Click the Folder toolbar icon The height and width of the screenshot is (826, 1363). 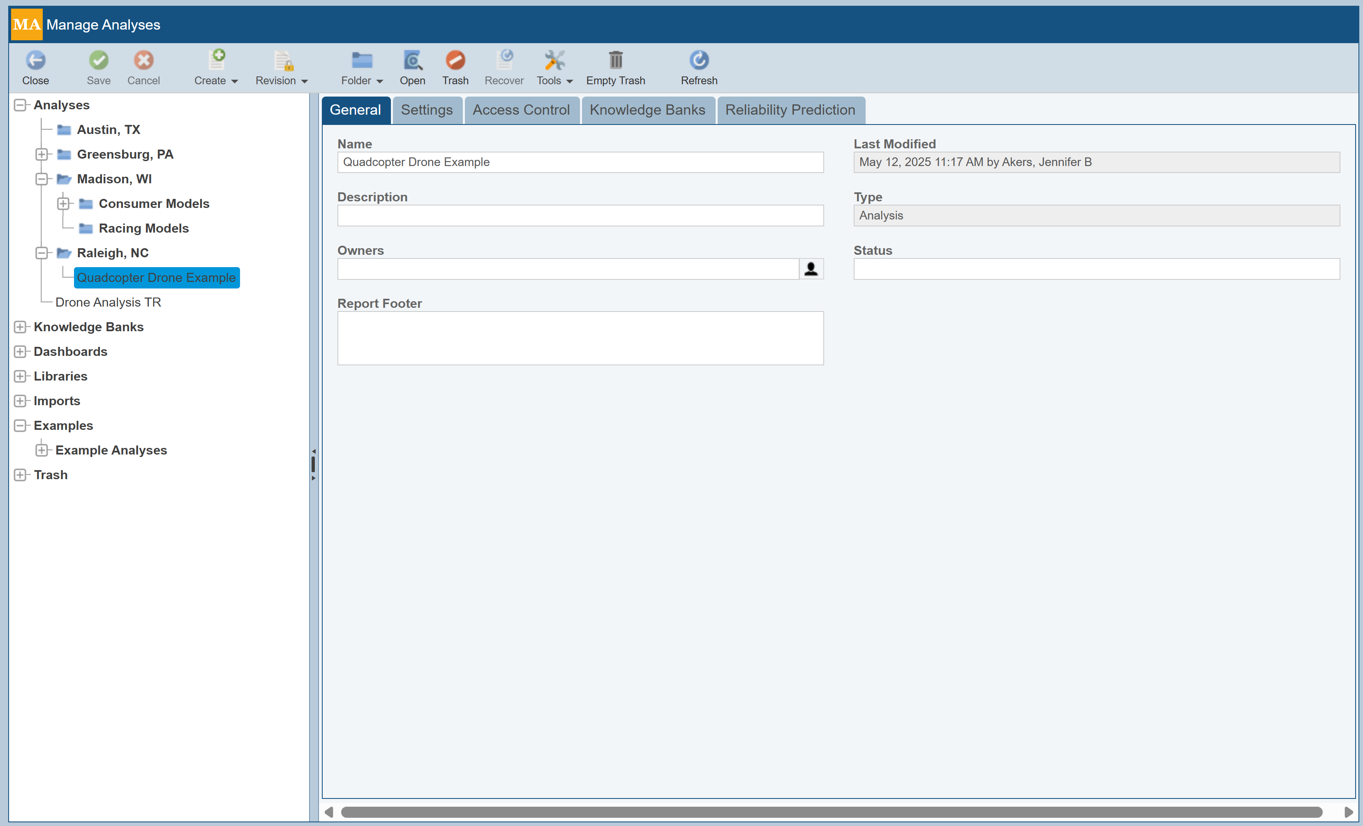point(362,60)
